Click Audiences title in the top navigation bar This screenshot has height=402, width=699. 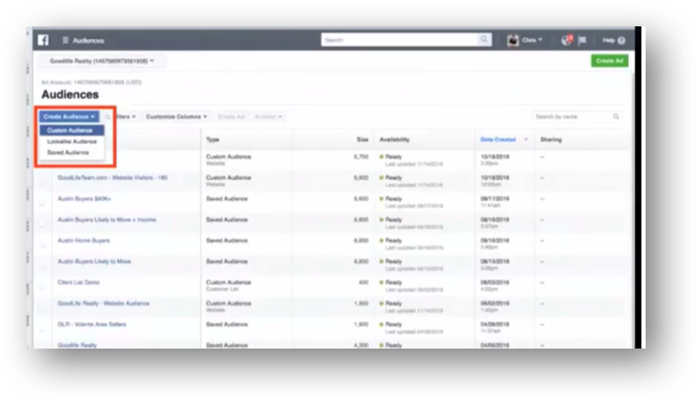click(88, 40)
